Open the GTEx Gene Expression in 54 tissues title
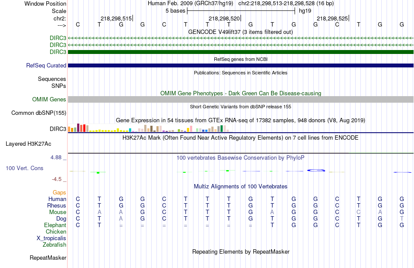The height and width of the screenshot is (268, 414). click(241, 121)
